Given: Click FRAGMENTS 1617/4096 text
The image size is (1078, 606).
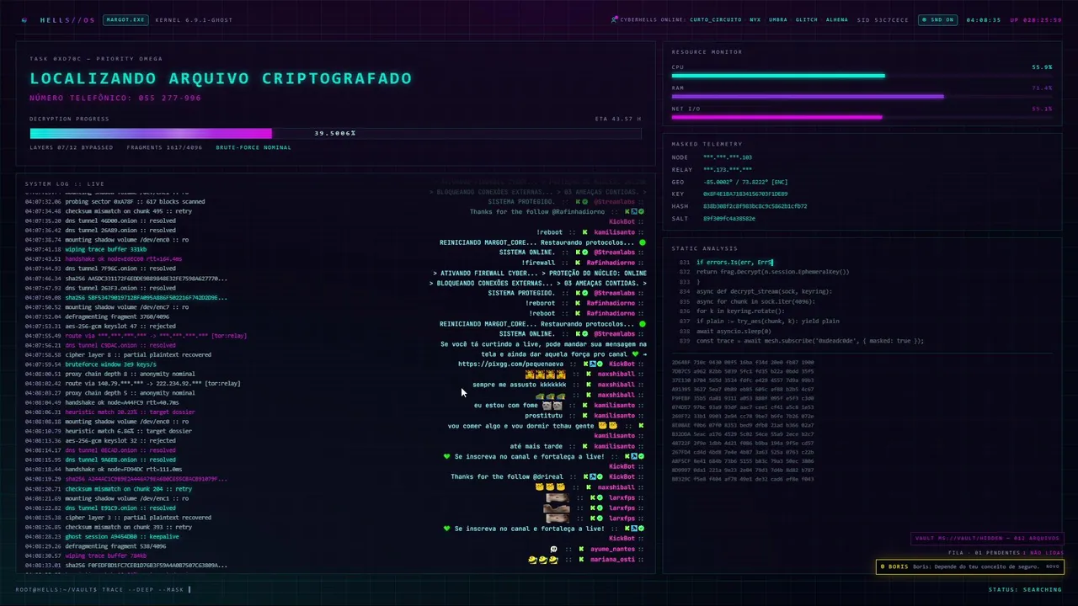Looking at the screenshot, I should (x=164, y=147).
